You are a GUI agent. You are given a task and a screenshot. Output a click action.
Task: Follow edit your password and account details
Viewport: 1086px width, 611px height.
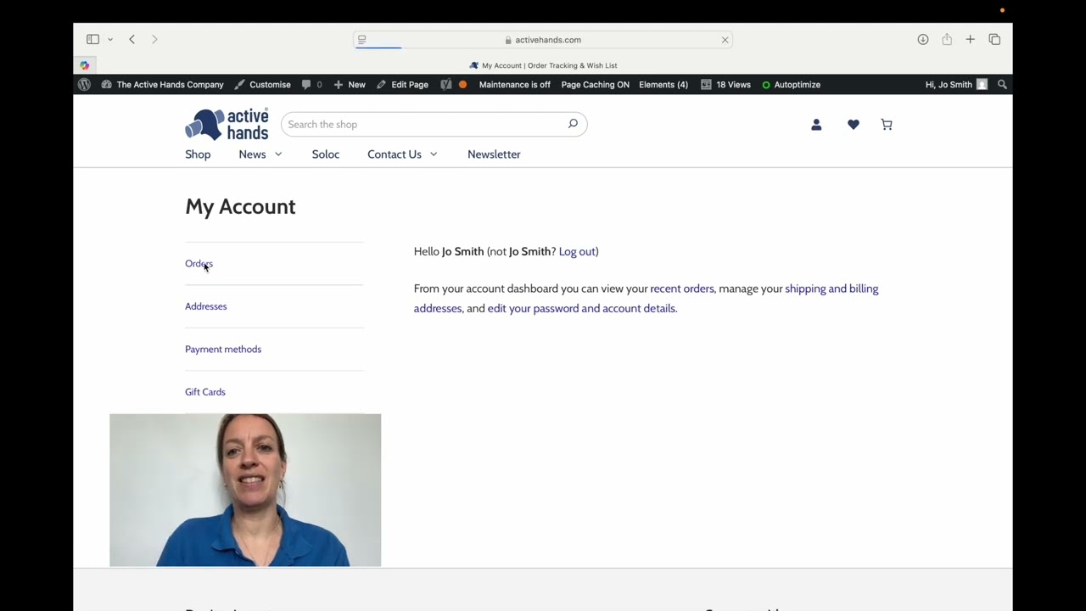point(581,308)
